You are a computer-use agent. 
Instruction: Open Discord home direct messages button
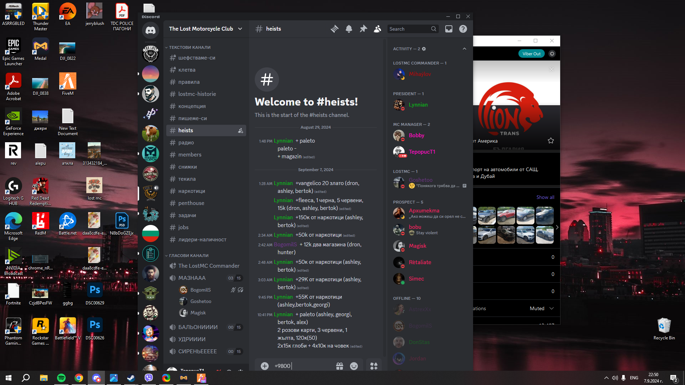[151, 30]
